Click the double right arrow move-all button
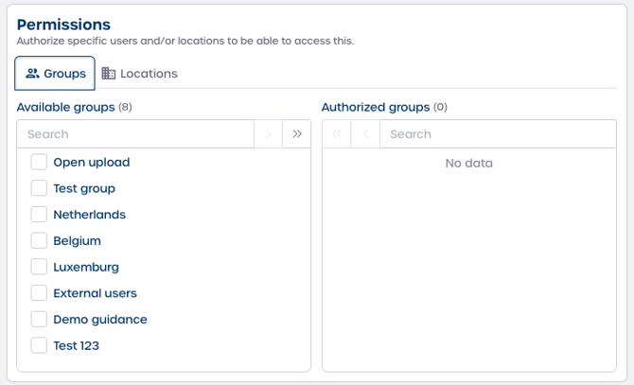634x385 pixels. point(296,134)
